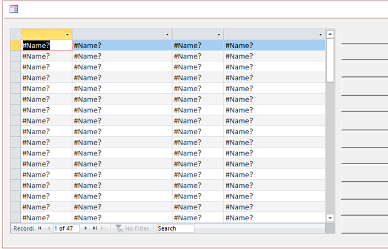
Task: Select the yellow current-record row selector
Action: pos(15,45)
